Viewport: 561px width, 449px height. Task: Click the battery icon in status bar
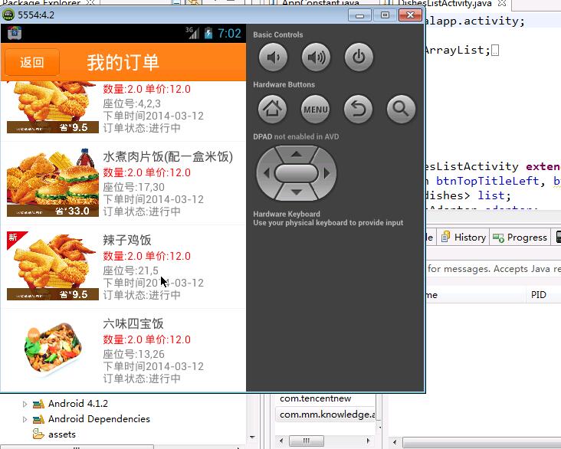[208, 33]
